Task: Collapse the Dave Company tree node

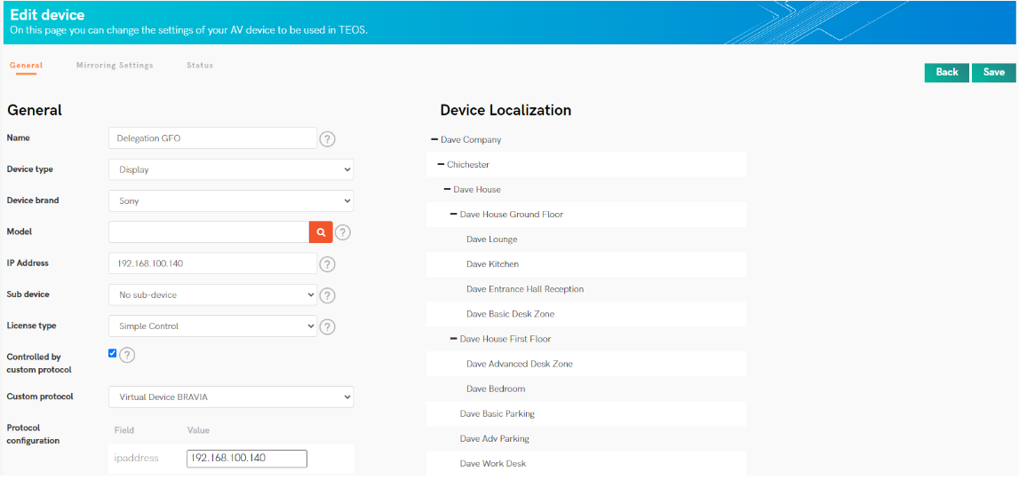Action: click(434, 139)
